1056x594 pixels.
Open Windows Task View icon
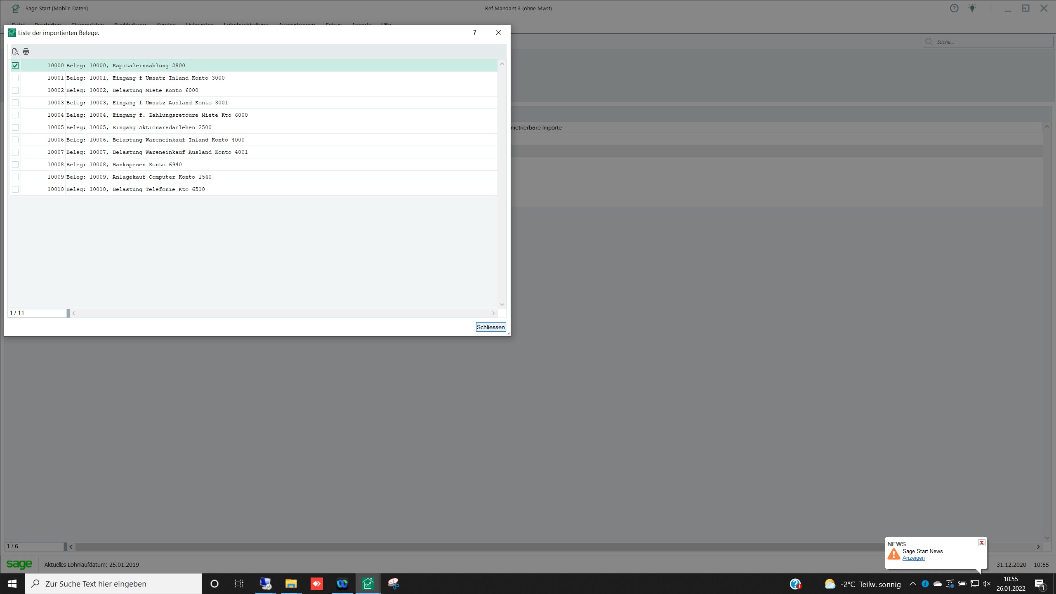(x=239, y=584)
